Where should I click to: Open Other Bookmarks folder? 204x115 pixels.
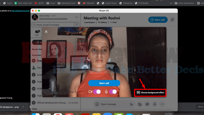(x=184, y=3)
